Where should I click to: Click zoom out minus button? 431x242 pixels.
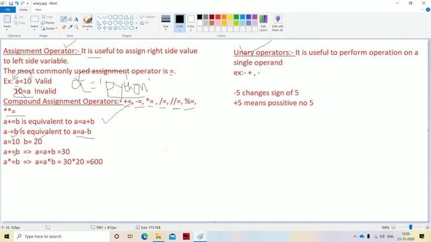(x=393, y=227)
